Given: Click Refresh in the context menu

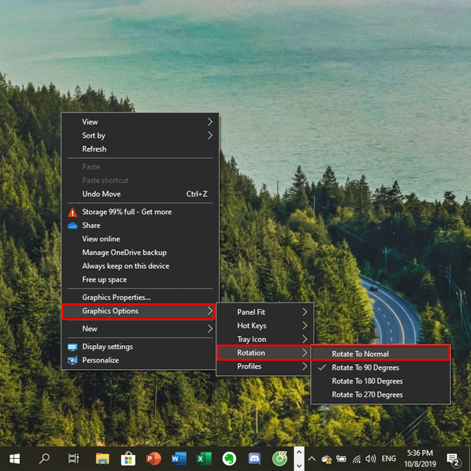Looking at the screenshot, I should coord(94,149).
